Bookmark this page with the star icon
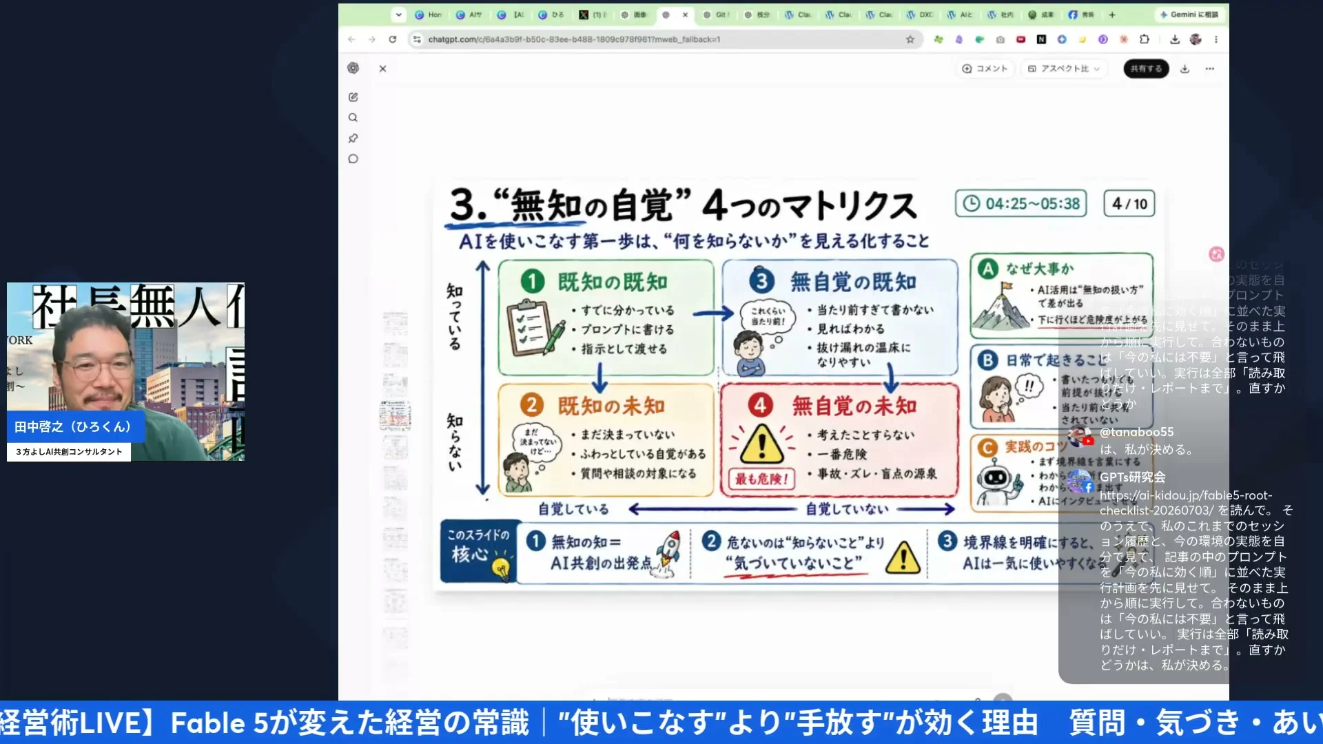Viewport: 1323px width, 744px height. [x=910, y=39]
